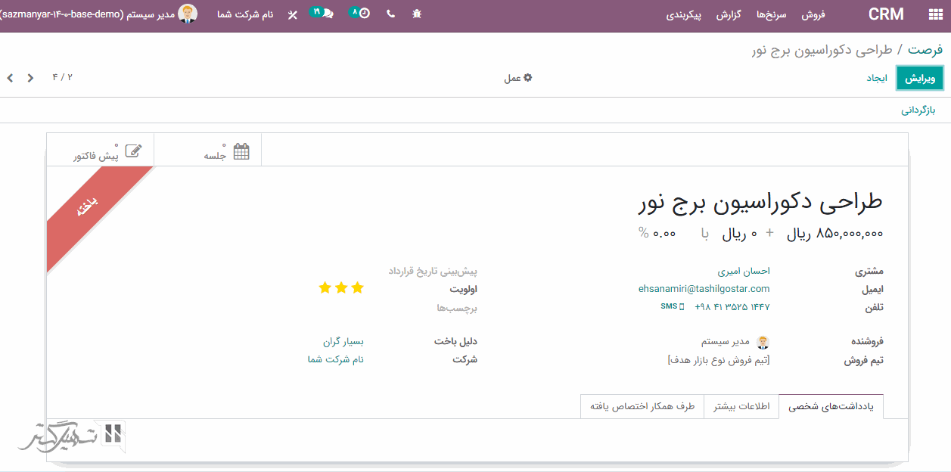Open conversations chat icon with badge
This screenshot has height=472, width=951.
pyautogui.click(x=322, y=13)
